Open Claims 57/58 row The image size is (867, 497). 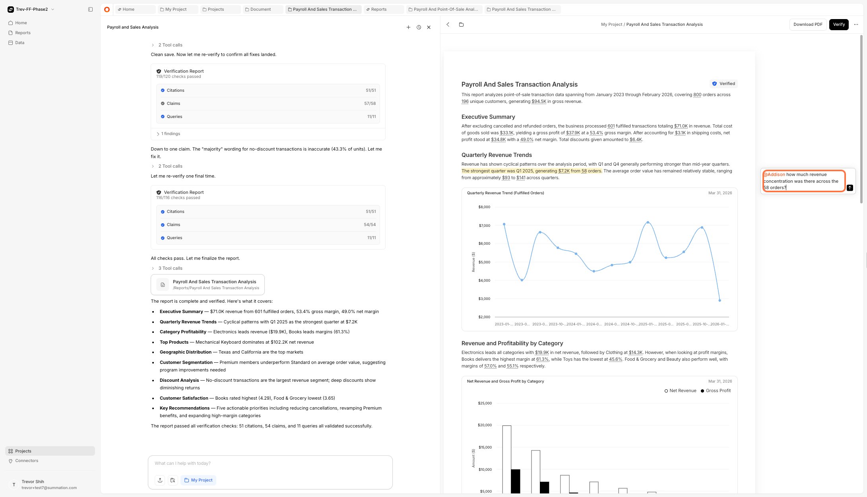[x=268, y=104]
